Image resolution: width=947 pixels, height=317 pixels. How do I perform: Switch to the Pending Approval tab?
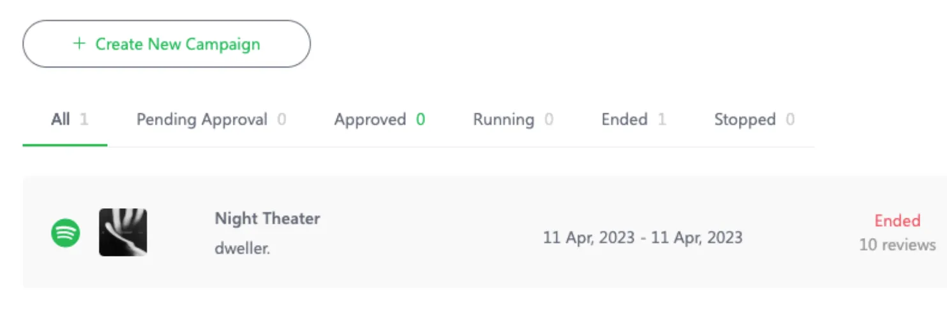[x=202, y=120]
